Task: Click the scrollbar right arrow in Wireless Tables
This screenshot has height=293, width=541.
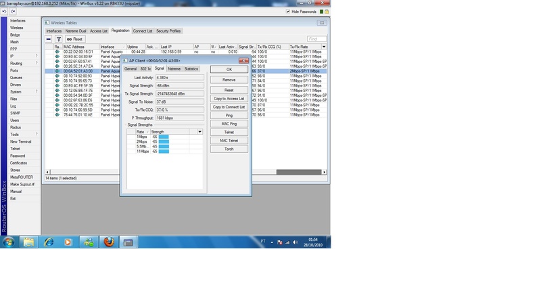Action: pyautogui.click(x=324, y=172)
